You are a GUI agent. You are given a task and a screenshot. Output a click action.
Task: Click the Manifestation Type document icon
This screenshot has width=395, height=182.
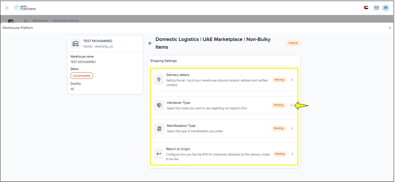point(159,128)
